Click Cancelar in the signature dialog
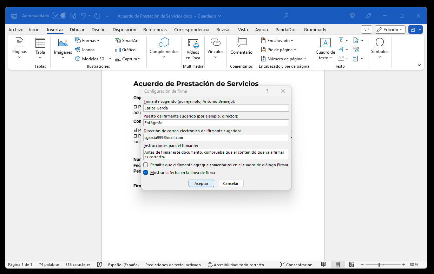The height and width of the screenshot is (274, 434). point(231,183)
